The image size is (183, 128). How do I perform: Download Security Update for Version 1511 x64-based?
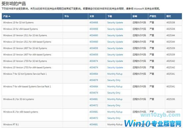coord(115,42)
